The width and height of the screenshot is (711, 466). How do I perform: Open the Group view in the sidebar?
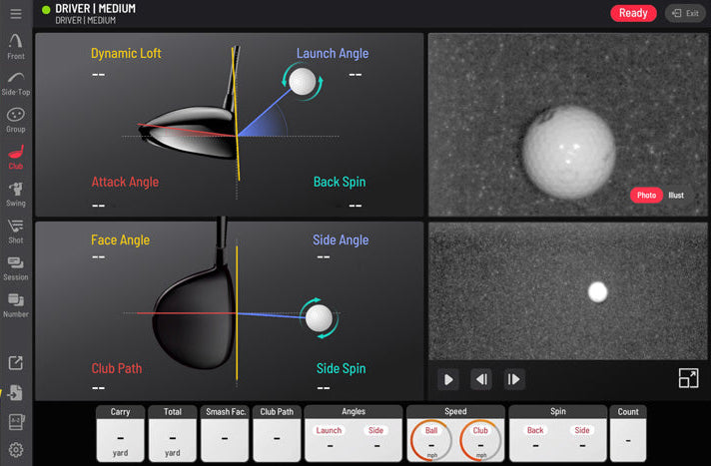click(x=16, y=118)
